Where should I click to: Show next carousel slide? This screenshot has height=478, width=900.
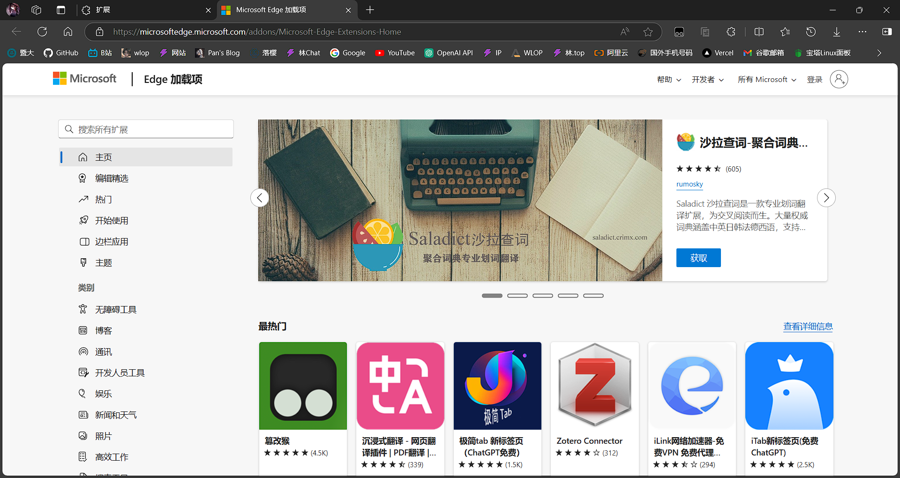pos(826,198)
